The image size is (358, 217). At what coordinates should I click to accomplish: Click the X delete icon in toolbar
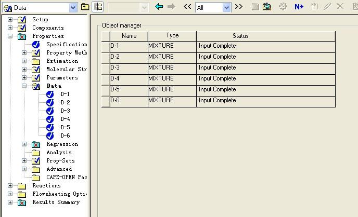point(340,6)
